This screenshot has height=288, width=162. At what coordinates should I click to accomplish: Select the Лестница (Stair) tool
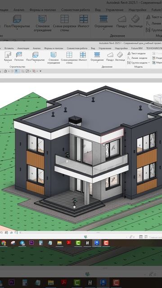tap(120, 56)
